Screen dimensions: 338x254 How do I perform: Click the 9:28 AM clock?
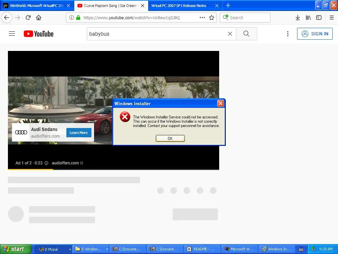pos(326,249)
